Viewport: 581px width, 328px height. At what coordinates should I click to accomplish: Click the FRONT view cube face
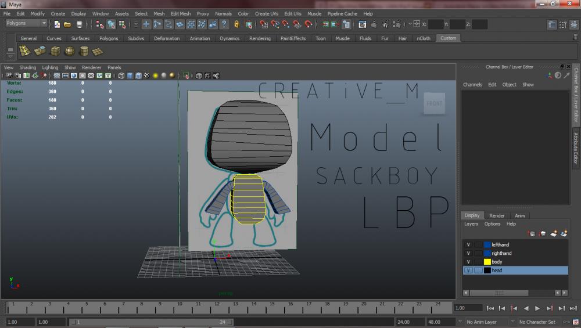(x=434, y=104)
